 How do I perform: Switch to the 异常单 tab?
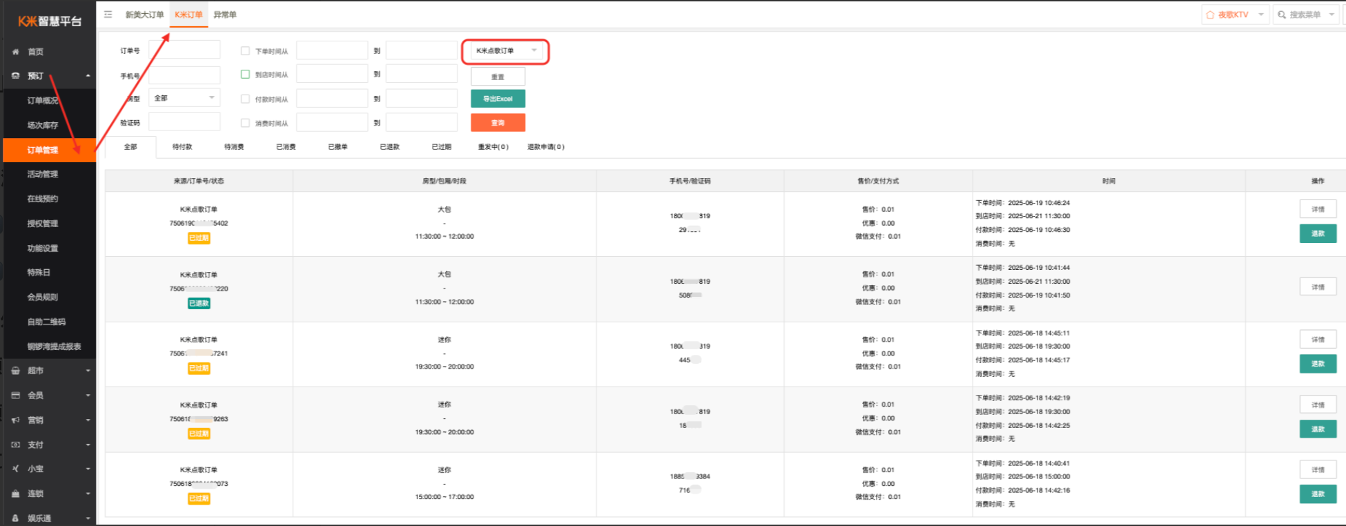point(225,14)
